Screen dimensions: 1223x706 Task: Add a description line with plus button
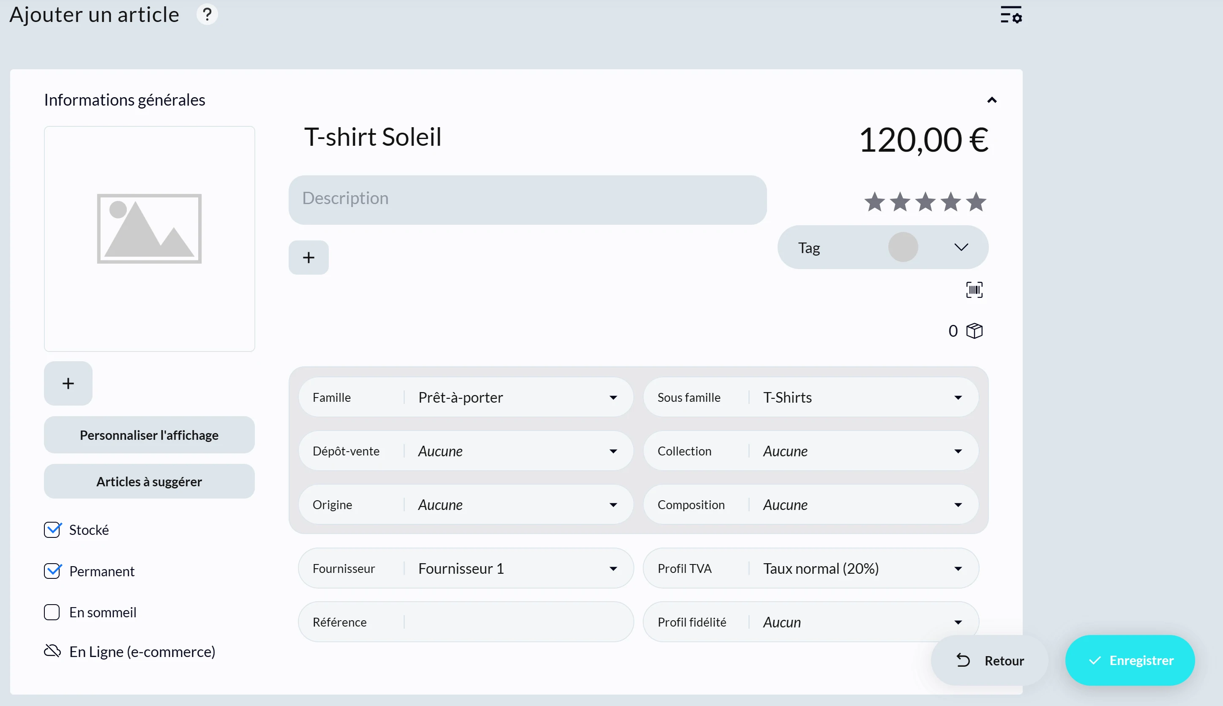coord(308,257)
